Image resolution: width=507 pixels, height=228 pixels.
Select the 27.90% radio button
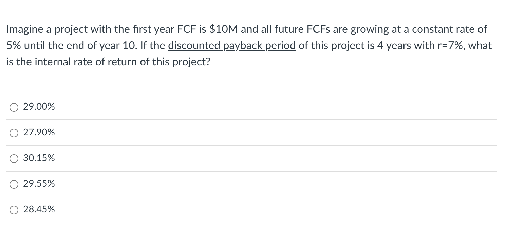pyautogui.click(x=14, y=133)
